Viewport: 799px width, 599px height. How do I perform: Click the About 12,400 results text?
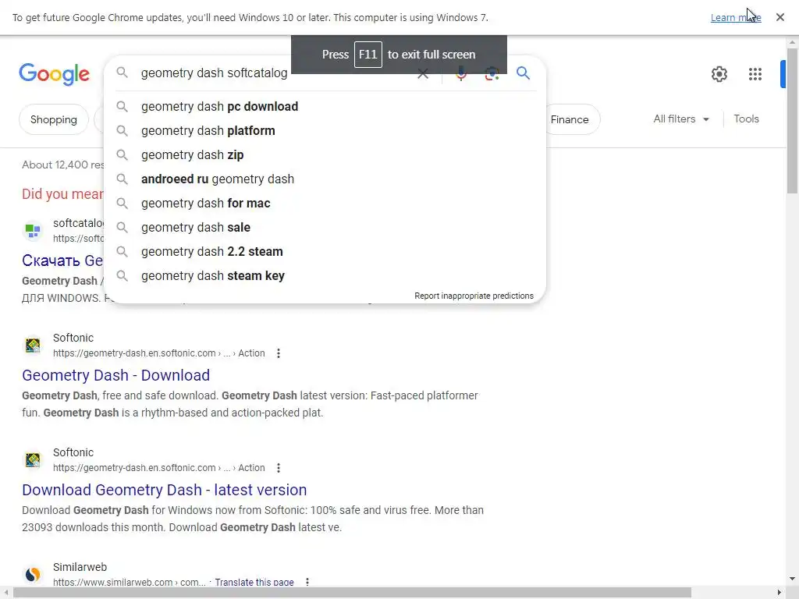pos(63,165)
